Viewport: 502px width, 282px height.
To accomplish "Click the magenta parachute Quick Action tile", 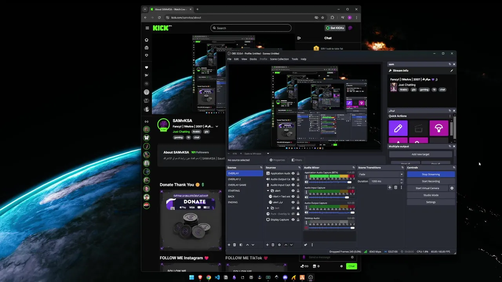I will (x=438, y=128).
